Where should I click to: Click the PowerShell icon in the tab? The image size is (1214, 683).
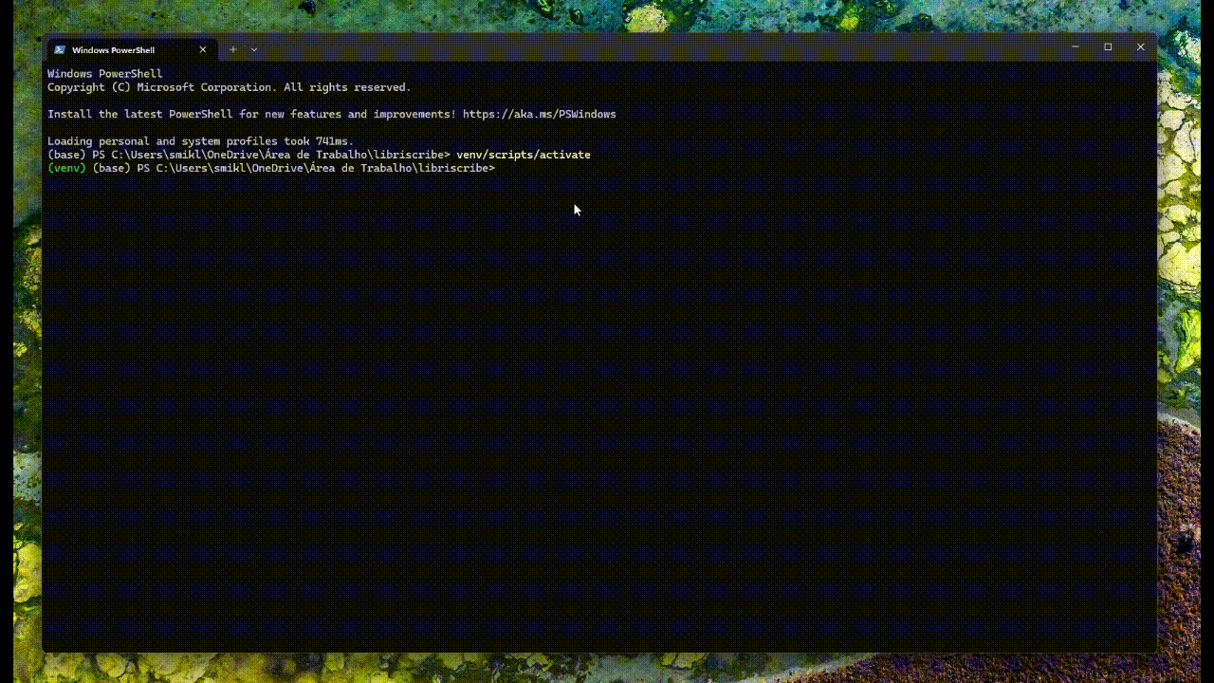click(x=60, y=49)
